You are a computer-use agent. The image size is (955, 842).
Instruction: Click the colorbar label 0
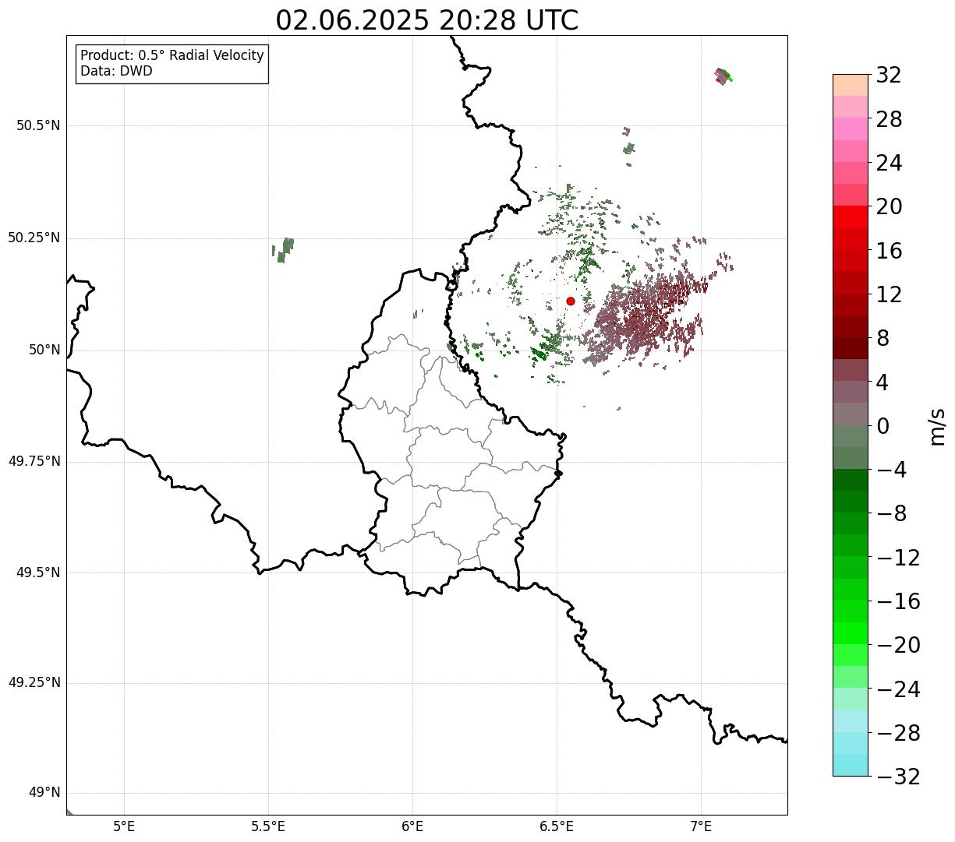pos(882,426)
